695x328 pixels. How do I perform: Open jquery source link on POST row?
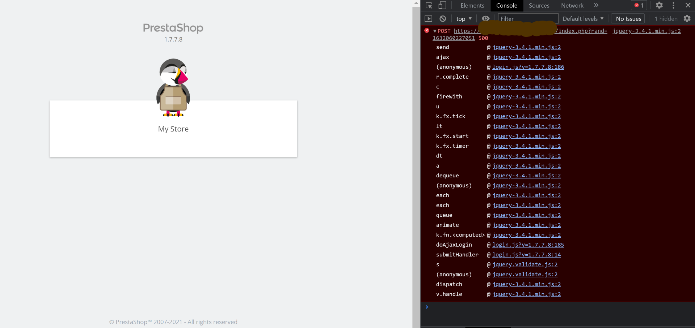pyautogui.click(x=646, y=31)
